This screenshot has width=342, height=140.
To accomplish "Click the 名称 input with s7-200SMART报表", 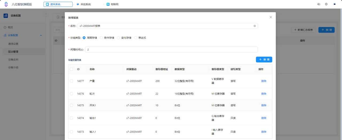I will coord(168,26).
